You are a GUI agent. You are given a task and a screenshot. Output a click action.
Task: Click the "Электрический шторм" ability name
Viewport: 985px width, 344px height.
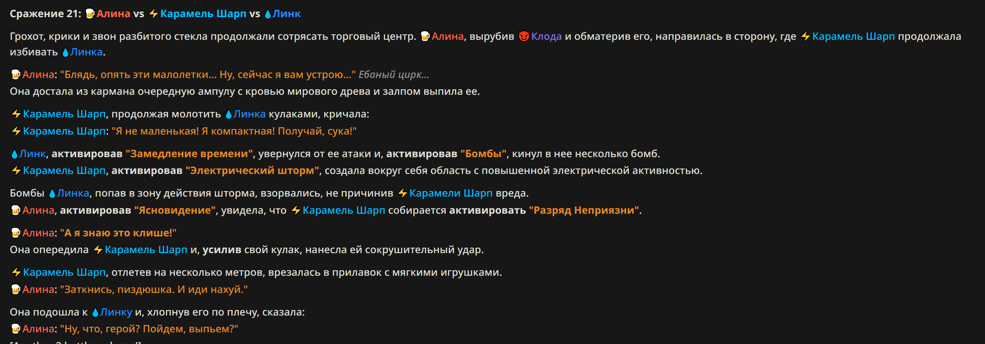click(x=252, y=170)
